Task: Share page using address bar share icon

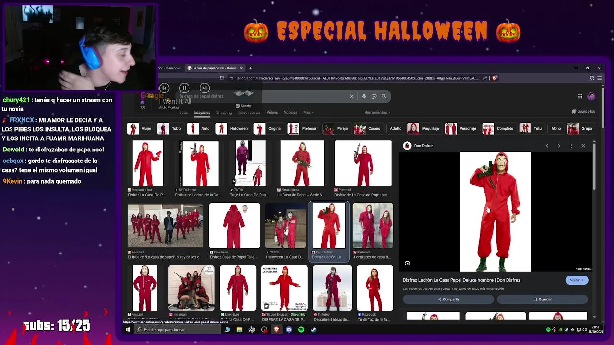Action: tap(485, 78)
